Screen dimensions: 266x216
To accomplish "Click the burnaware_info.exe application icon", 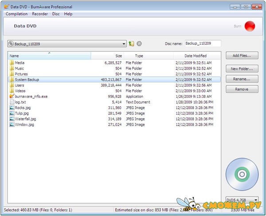I will click(x=12, y=96).
